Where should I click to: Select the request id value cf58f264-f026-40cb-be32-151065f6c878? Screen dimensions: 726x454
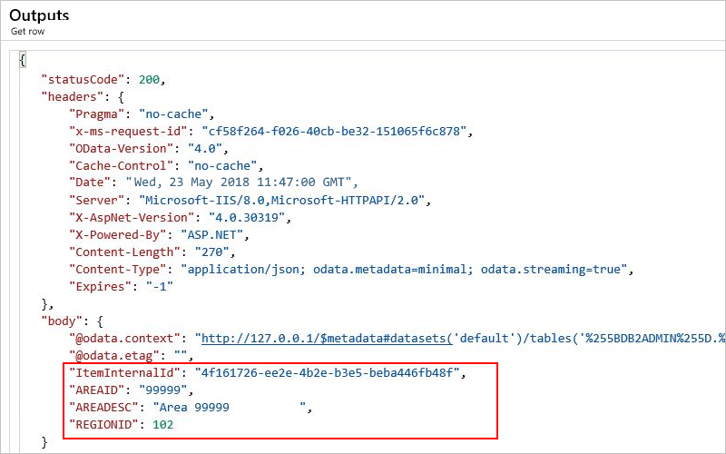(334, 131)
